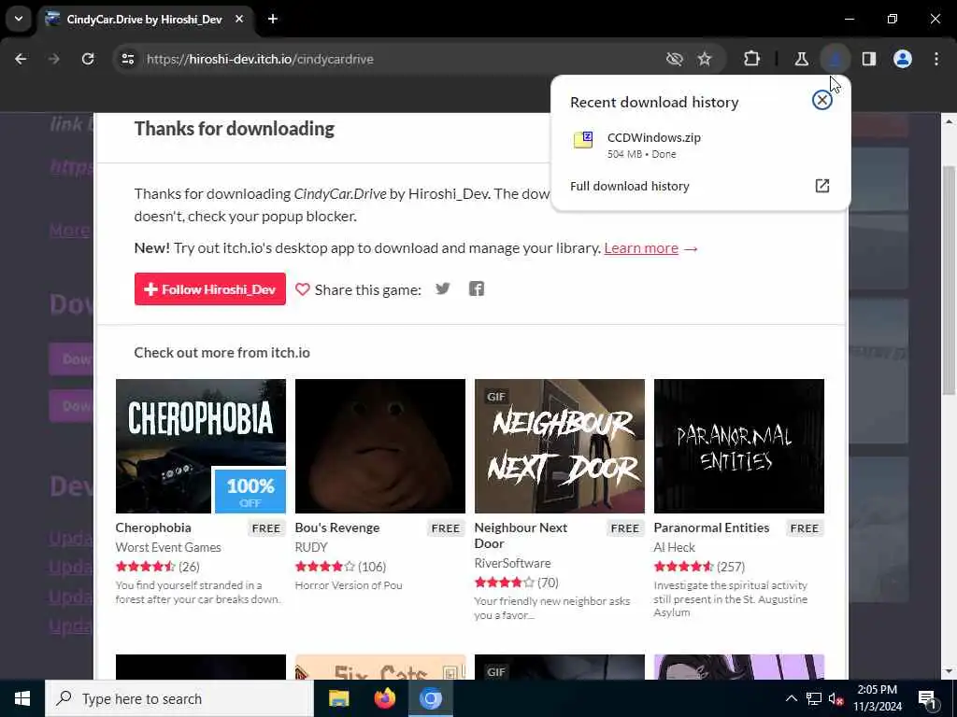Viewport: 957px width, 717px height.
Task: Click the Bou's Revenge title link
Action: pyautogui.click(x=336, y=527)
